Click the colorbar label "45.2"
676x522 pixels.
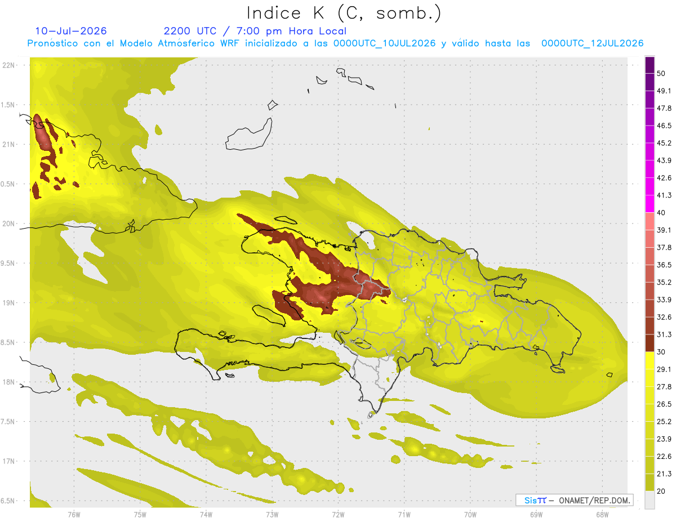click(x=664, y=143)
